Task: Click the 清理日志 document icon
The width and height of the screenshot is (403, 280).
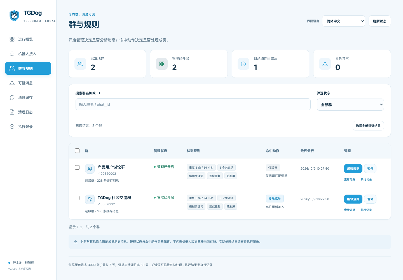Action: point(12,112)
